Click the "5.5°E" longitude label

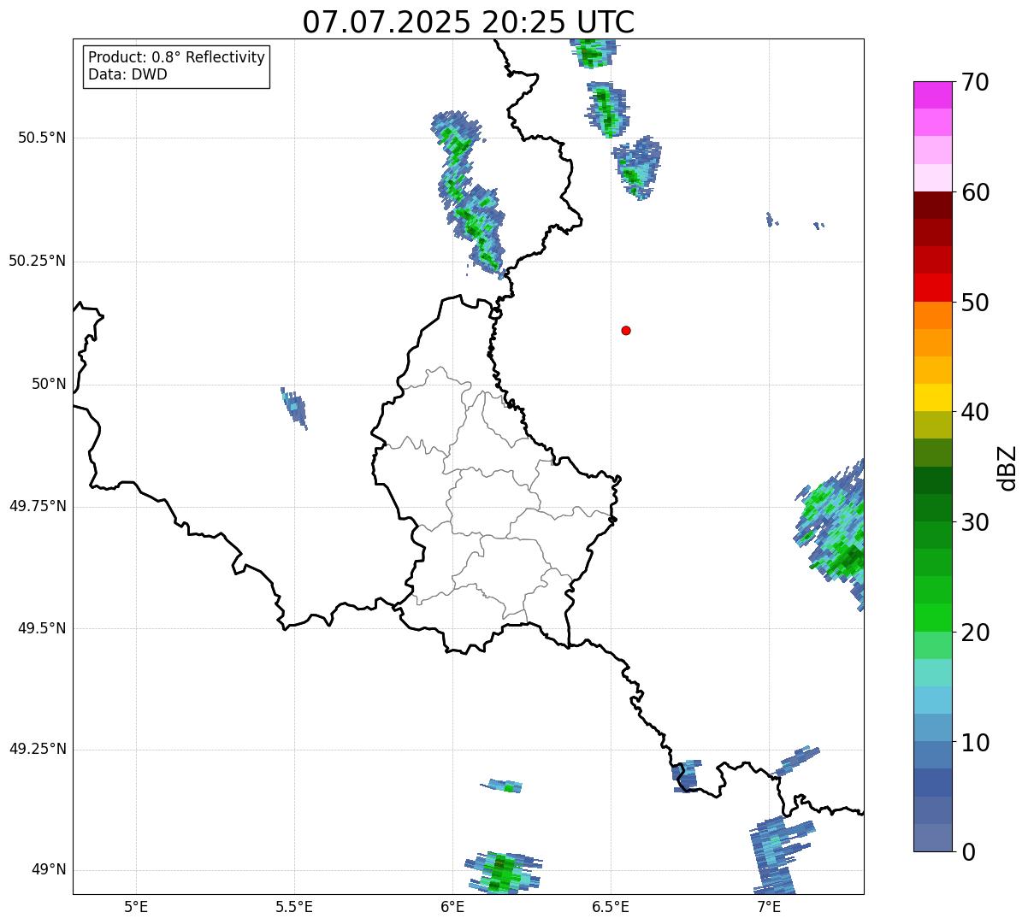coord(294,906)
